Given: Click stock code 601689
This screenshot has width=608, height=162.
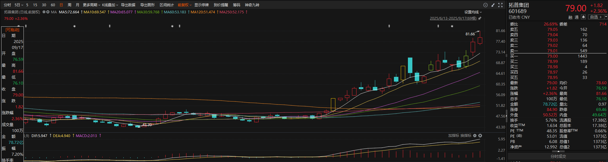Looking at the screenshot, I should pyautogui.click(x=518, y=11).
